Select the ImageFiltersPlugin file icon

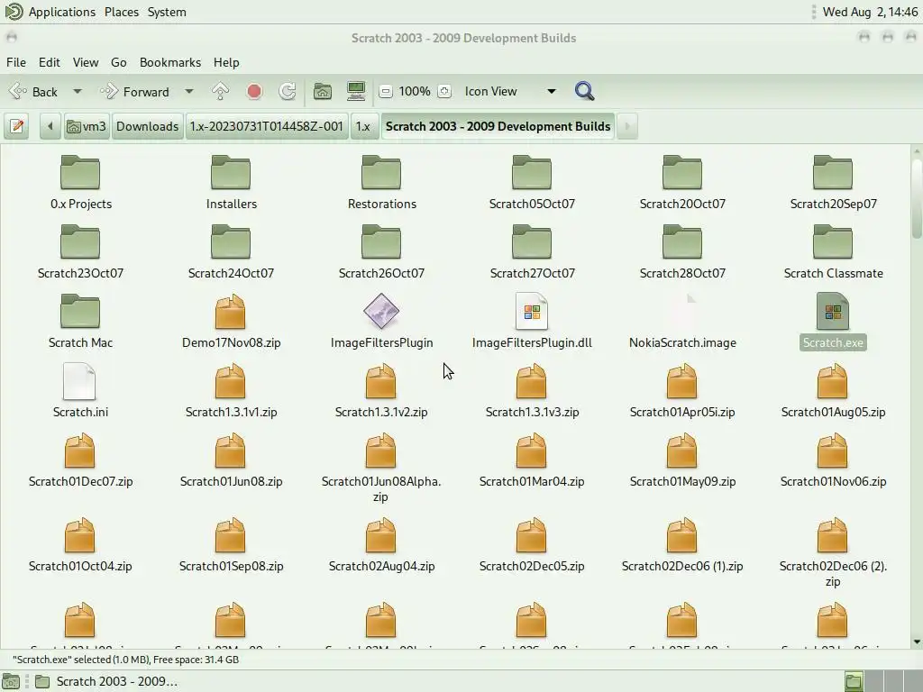(x=381, y=311)
